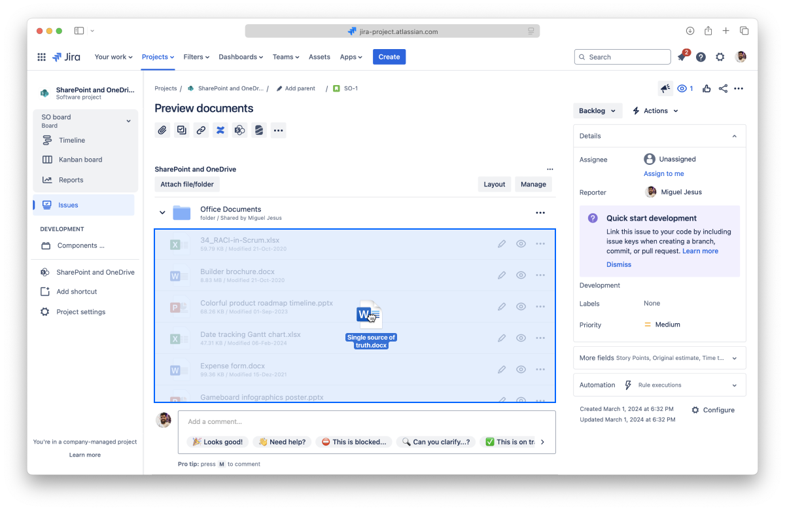The image size is (785, 511).
Task: Click the link issue chain icon
Action: tap(201, 130)
